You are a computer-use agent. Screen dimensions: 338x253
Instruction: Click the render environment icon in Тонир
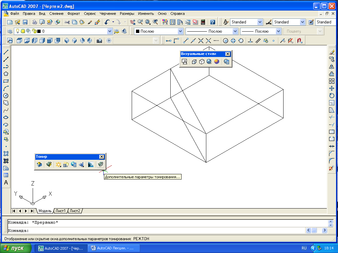click(91, 165)
